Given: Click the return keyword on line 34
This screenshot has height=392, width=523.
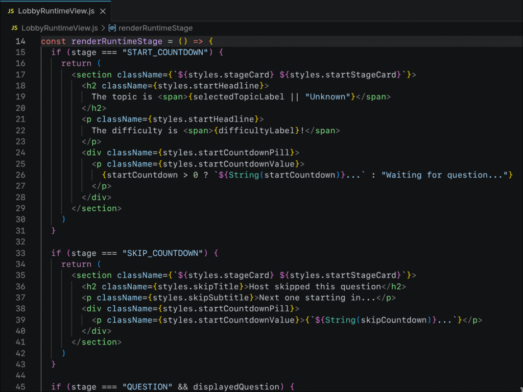Looking at the screenshot, I should pos(76,264).
